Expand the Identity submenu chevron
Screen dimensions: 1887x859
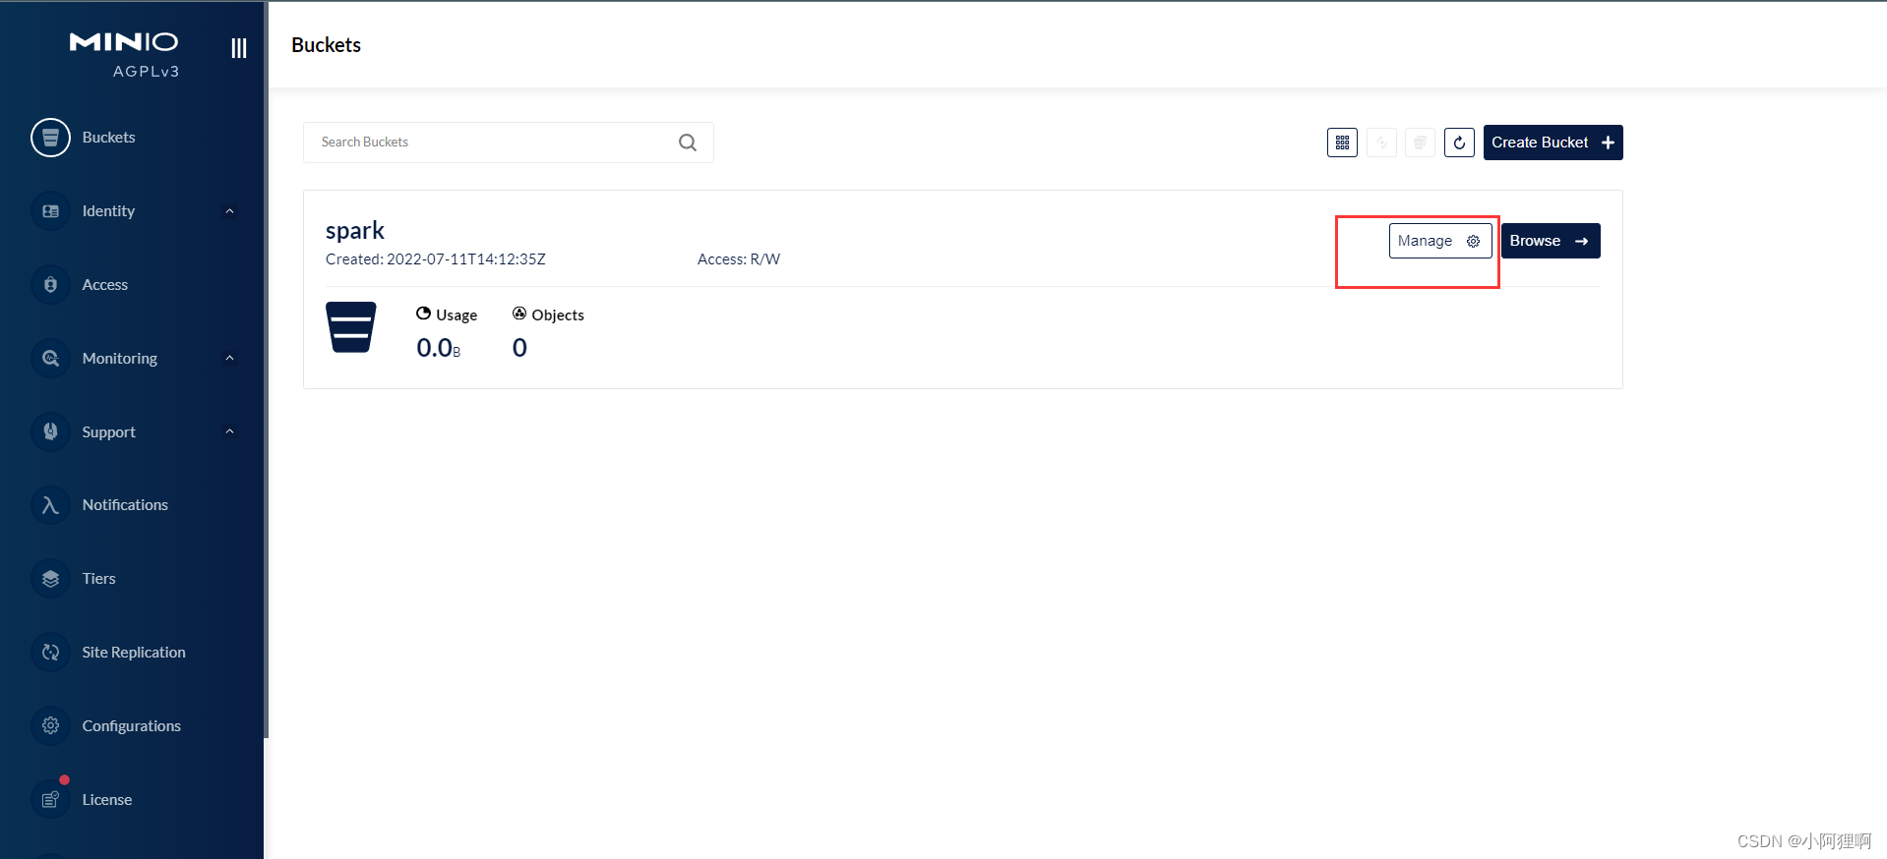(229, 211)
